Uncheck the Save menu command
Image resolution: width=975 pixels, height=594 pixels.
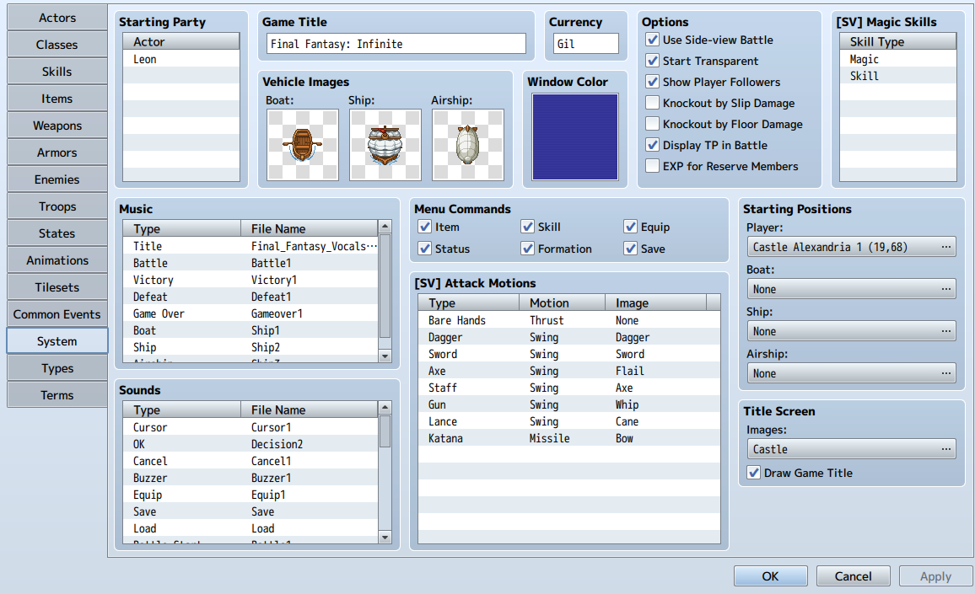click(631, 249)
